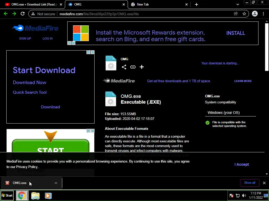Viewport: 269px width, 201px height.
Task: Go forward with the green forward arrow
Action: pos(14,14)
